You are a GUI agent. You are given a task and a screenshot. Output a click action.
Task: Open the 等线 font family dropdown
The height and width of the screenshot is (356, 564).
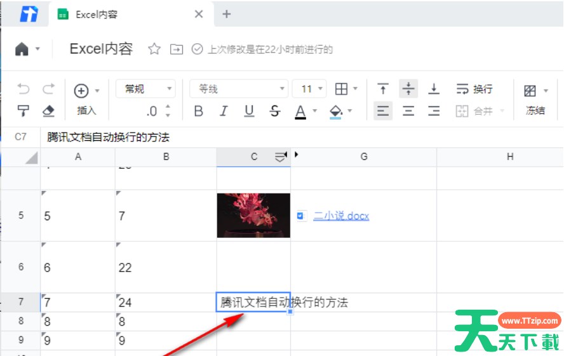239,89
